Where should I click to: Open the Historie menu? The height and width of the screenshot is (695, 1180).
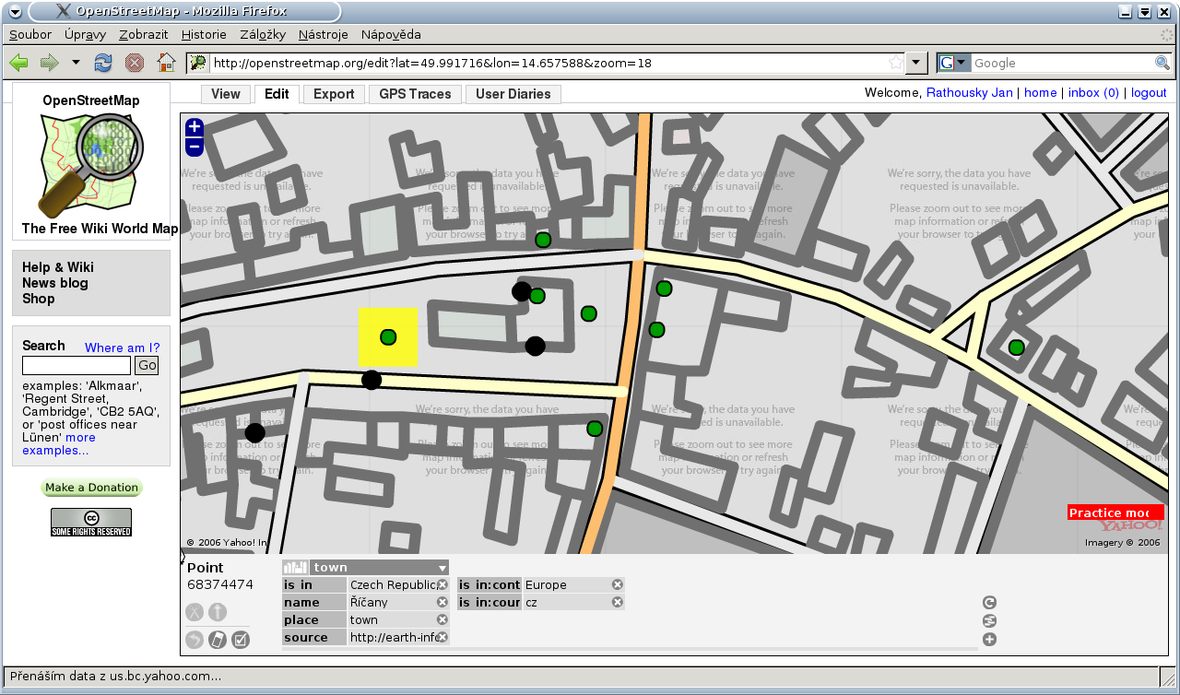(x=204, y=34)
